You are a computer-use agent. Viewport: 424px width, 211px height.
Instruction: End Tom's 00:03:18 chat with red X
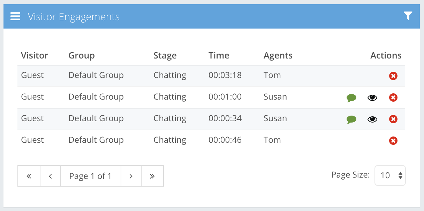393,76
